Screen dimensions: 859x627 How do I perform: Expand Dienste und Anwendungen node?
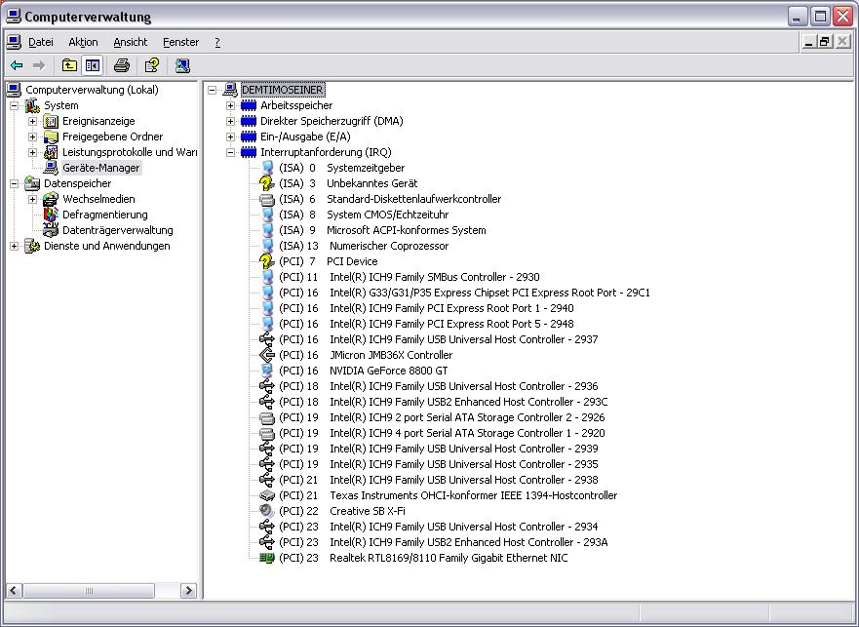[x=15, y=246]
